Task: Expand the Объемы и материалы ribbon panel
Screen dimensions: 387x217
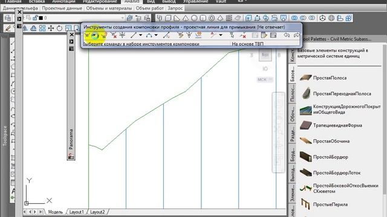Action: tap(109, 8)
